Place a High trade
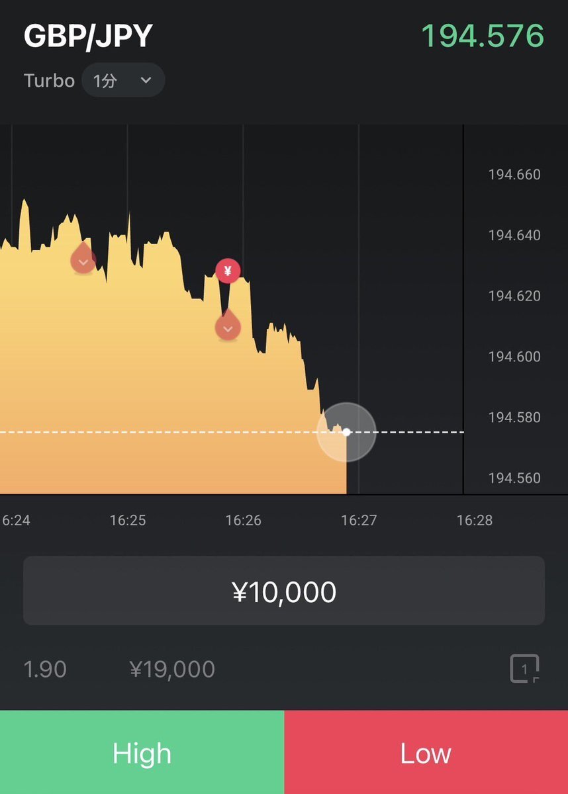Image resolution: width=568 pixels, height=794 pixels. click(x=142, y=752)
